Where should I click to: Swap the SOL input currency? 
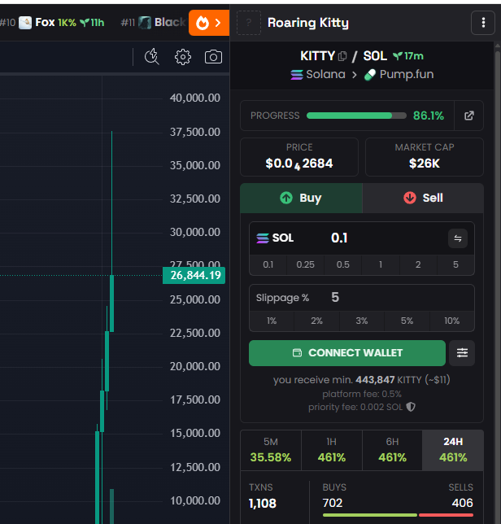coord(458,238)
